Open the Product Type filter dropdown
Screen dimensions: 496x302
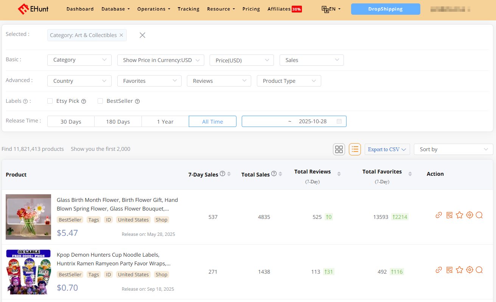point(289,81)
